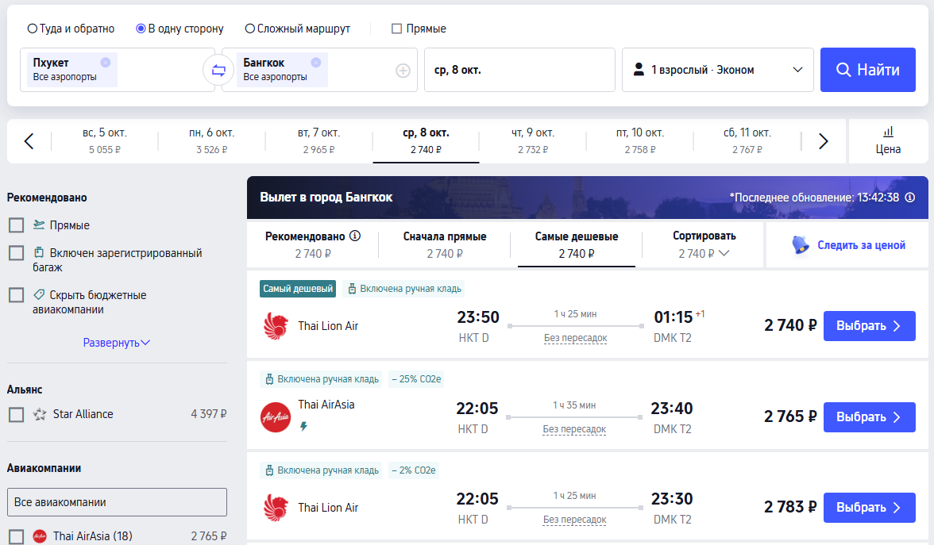
Task: Enable the direct flights checkbox in sidebar
Action: 16,225
